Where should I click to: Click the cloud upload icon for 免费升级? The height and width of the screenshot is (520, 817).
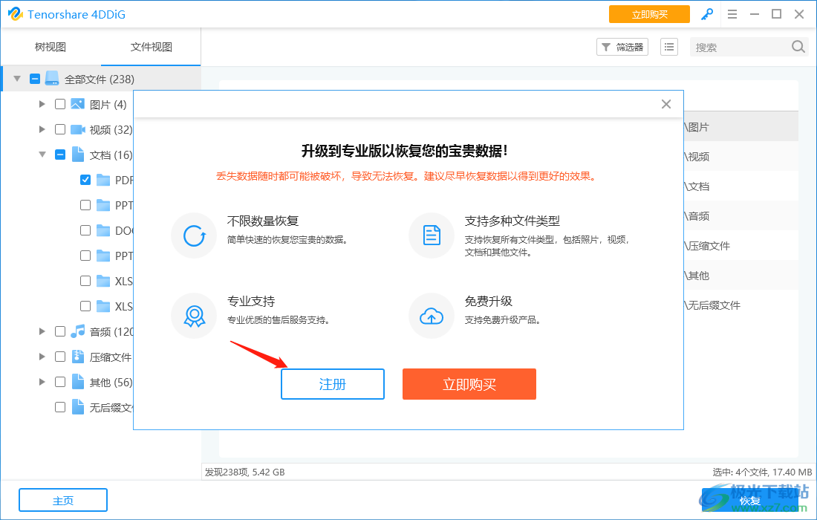[432, 316]
